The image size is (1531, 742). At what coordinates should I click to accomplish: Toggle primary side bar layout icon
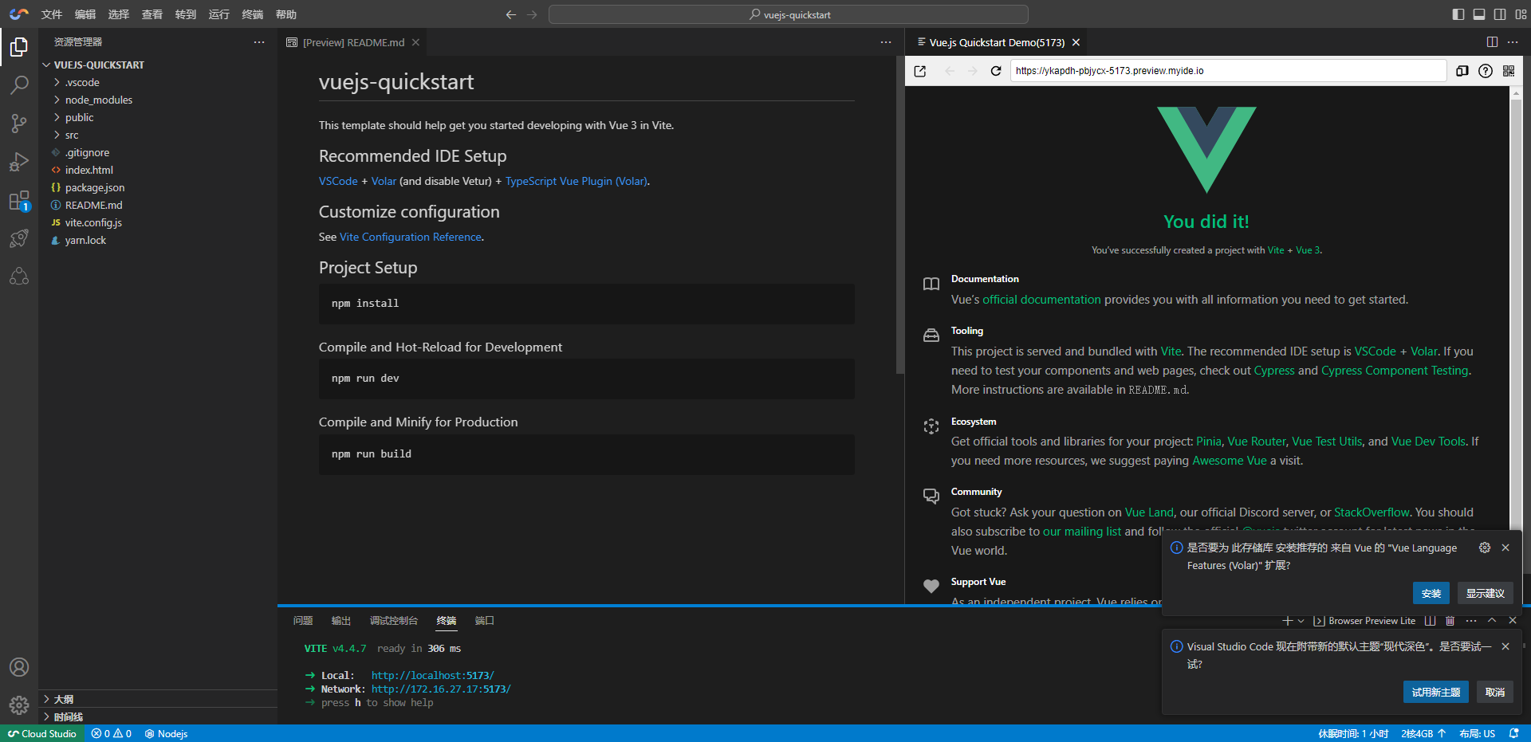pos(1458,14)
